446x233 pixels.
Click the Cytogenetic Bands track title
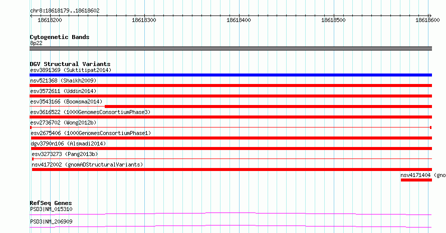(60, 37)
